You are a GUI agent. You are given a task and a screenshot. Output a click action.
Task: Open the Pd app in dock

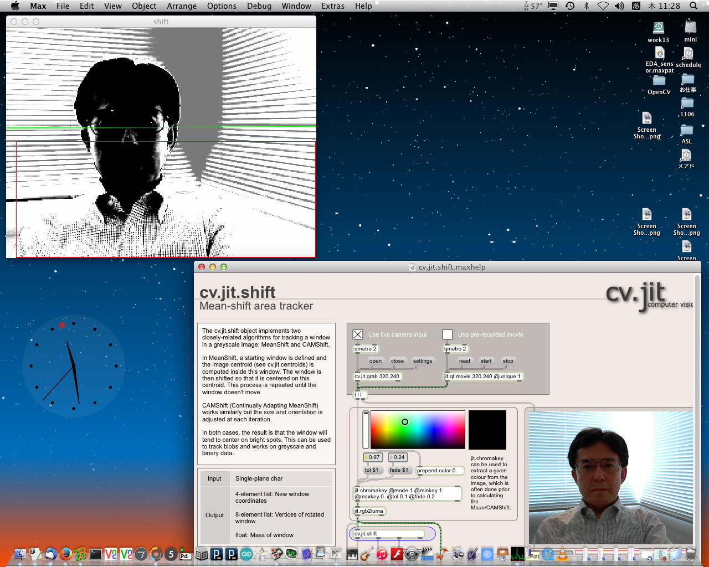[185, 554]
